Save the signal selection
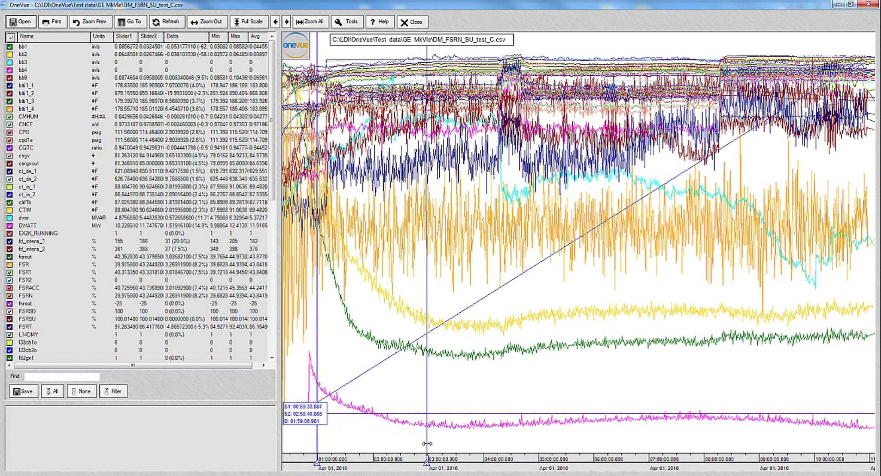Screen dimensions: 881x476 click(23, 391)
